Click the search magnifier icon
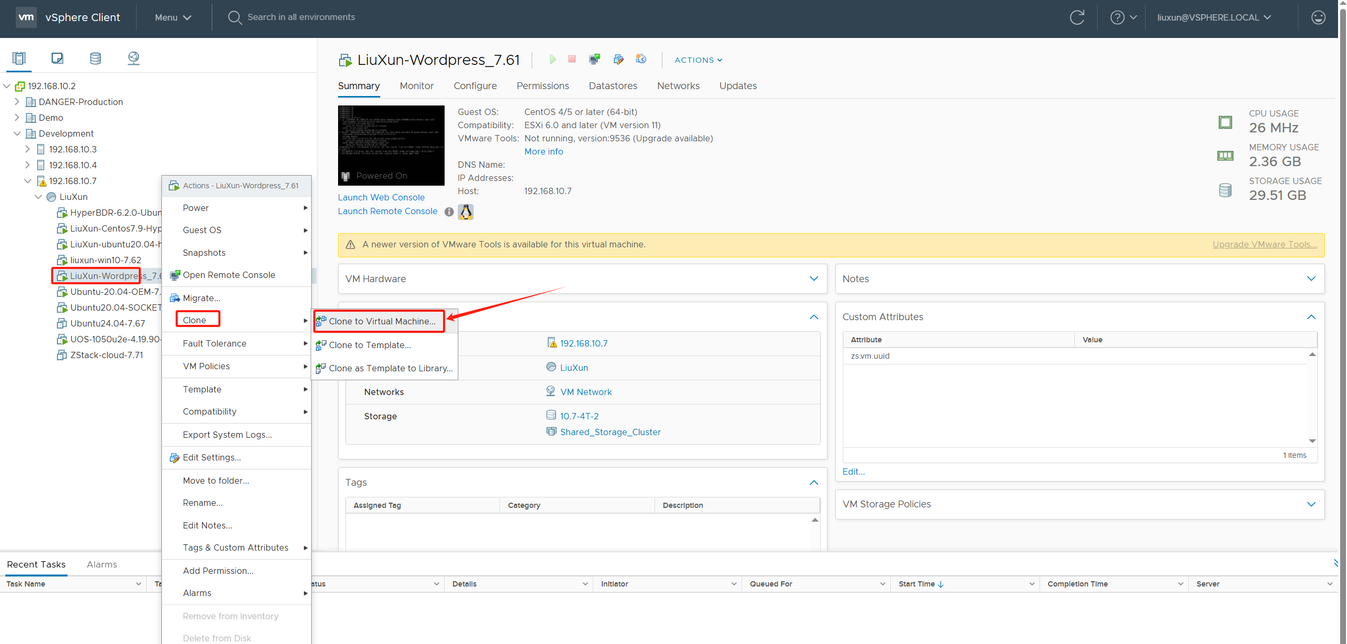 234,17
